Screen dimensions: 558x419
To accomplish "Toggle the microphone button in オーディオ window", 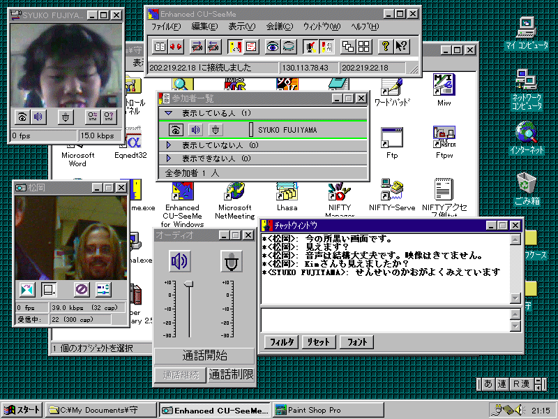I will pos(232,261).
